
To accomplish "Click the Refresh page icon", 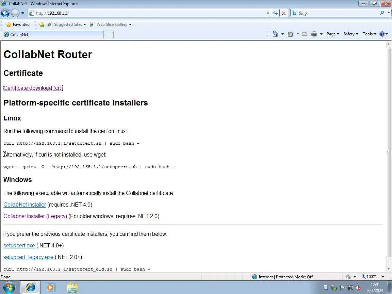I will point(275,13).
